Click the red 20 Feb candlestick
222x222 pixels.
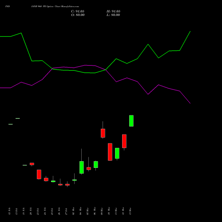click(32, 164)
